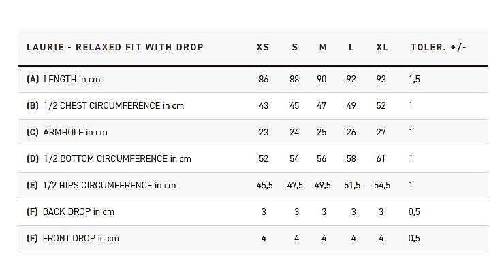Click the XL length value 93

(381, 80)
